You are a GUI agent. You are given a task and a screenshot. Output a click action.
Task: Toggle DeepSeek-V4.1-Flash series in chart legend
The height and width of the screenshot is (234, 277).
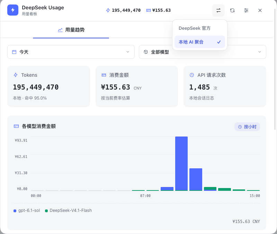click(x=68, y=210)
